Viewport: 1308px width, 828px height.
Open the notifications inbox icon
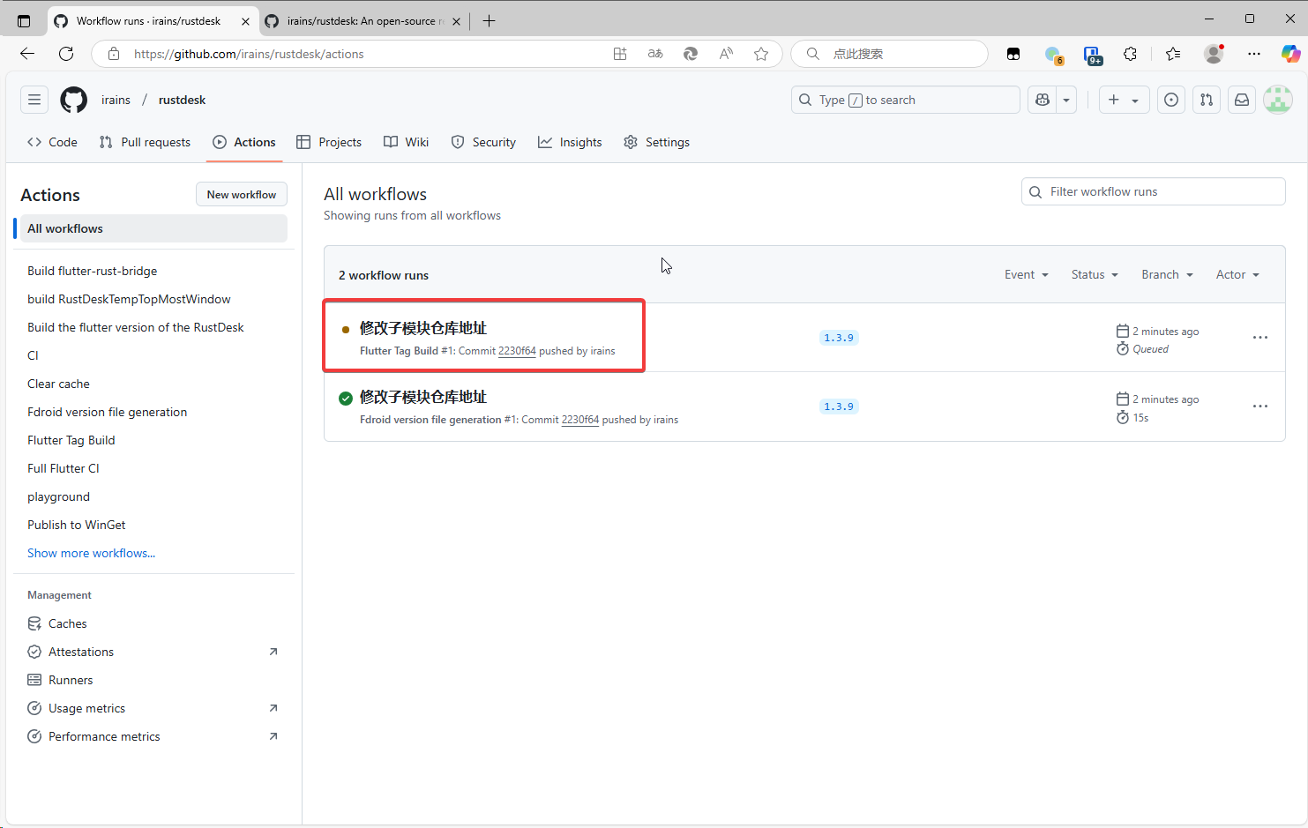[1242, 100]
